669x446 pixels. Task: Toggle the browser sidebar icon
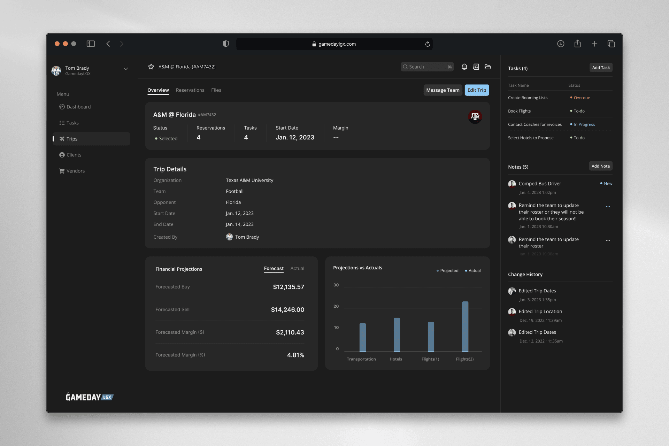click(x=91, y=44)
